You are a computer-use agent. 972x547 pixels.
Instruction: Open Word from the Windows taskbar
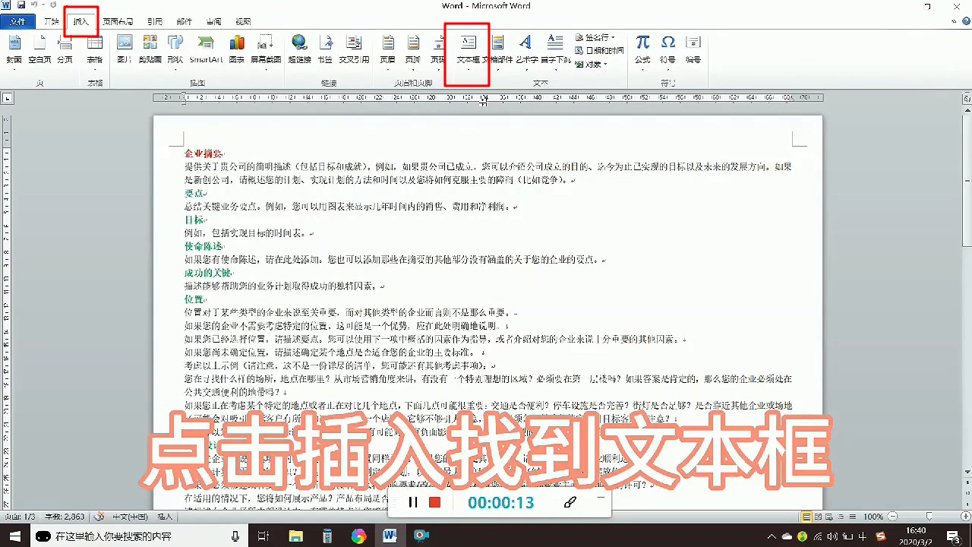coord(390,536)
